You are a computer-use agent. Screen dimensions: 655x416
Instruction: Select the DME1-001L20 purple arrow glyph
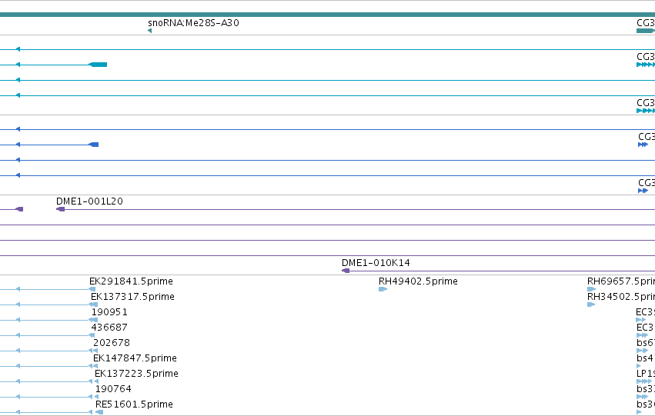61,209
